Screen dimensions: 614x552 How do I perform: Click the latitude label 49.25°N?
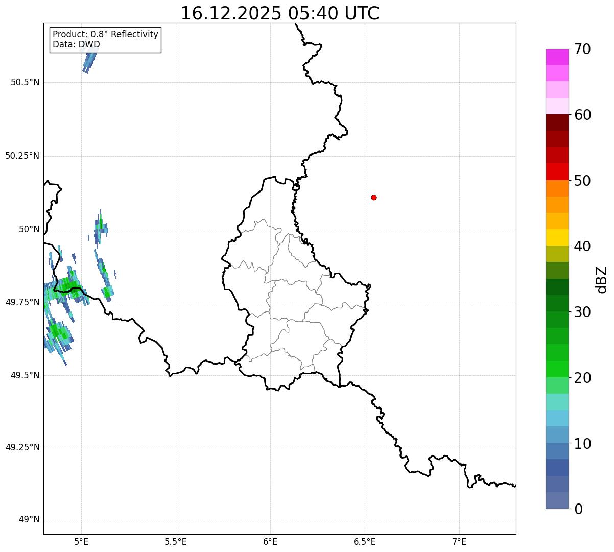click(x=22, y=448)
